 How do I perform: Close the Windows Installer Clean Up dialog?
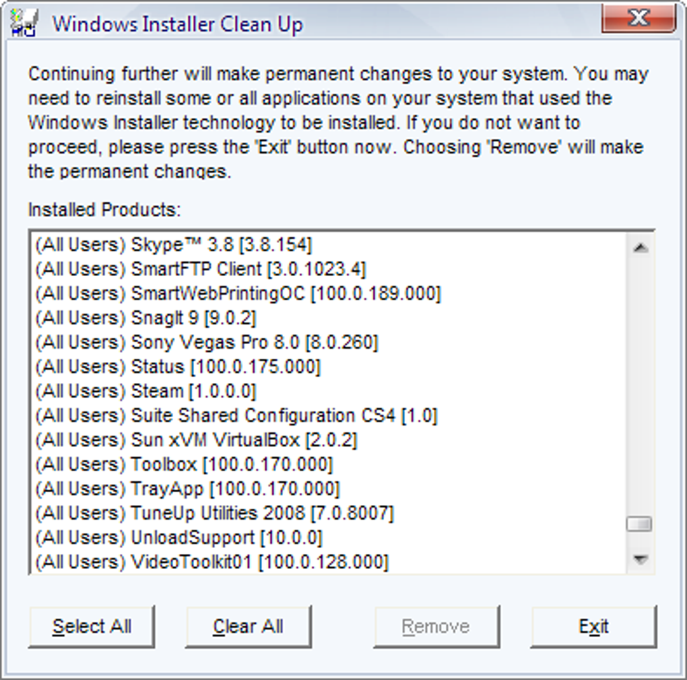(639, 18)
